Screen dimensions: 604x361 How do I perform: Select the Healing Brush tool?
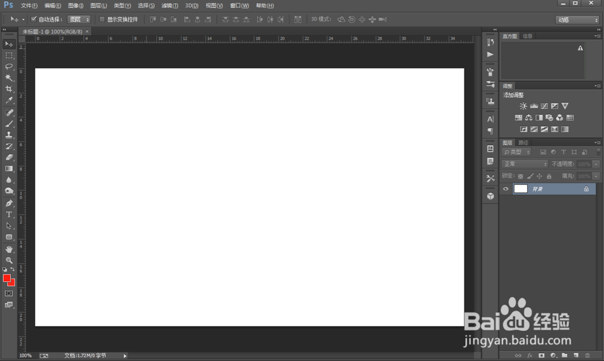tap(9, 112)
